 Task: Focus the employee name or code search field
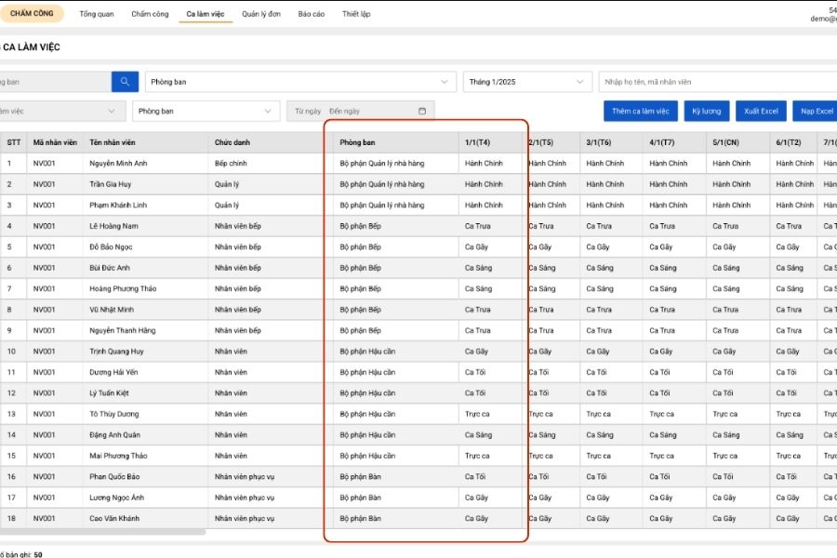coord(718,82)
